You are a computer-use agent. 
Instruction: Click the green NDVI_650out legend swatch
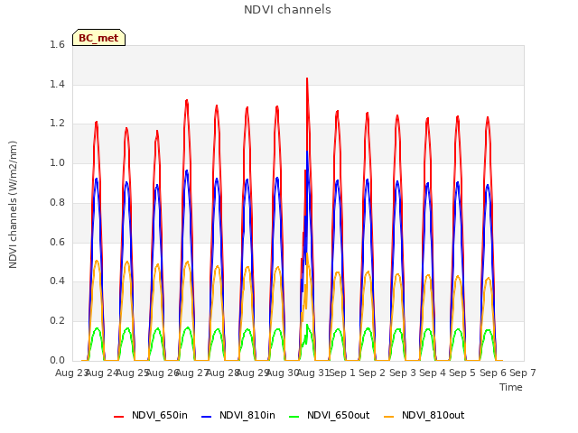(x=294, y=417)
